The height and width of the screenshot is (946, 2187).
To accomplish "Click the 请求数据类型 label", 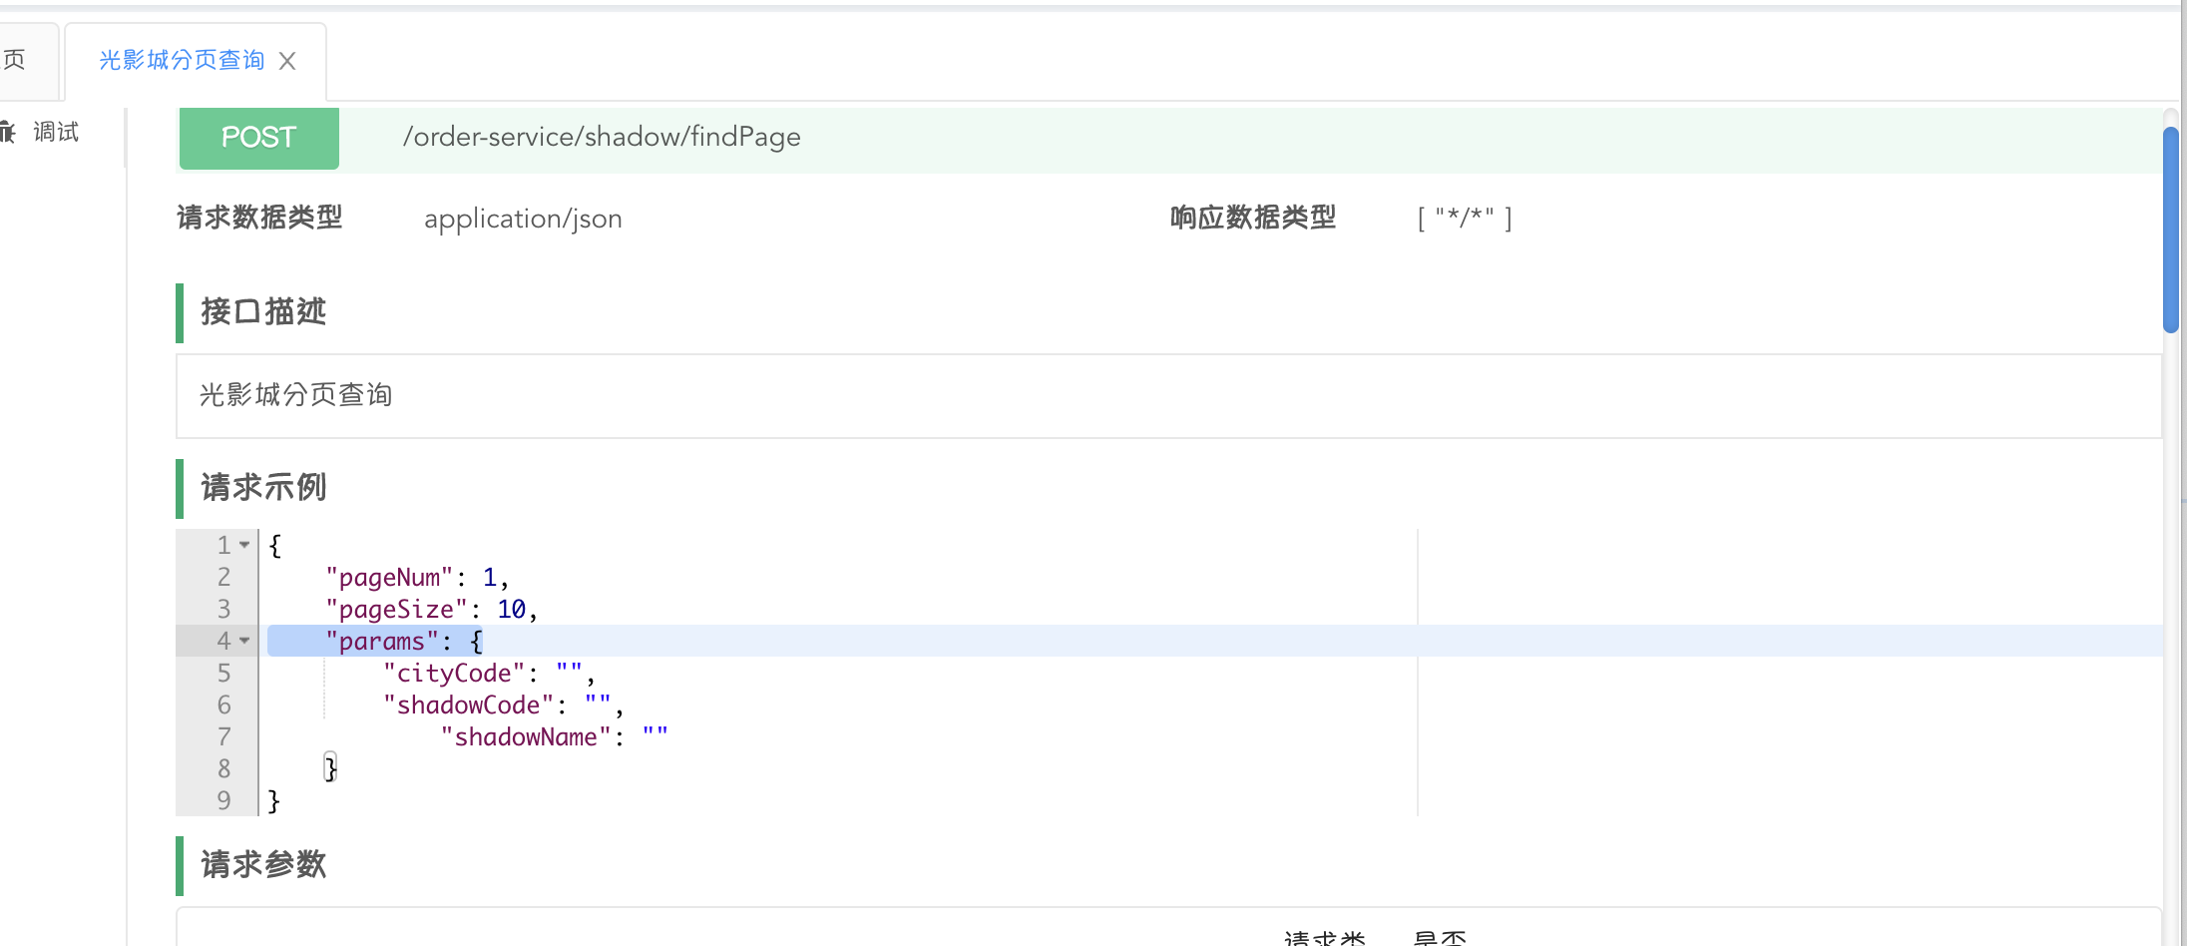I will pyautogui.click(x=259, y=218).
